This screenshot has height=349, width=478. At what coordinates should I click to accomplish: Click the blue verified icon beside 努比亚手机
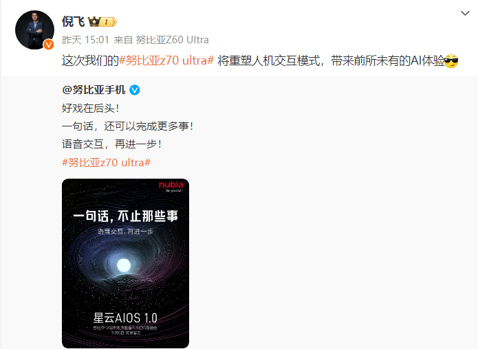(134, 90)
